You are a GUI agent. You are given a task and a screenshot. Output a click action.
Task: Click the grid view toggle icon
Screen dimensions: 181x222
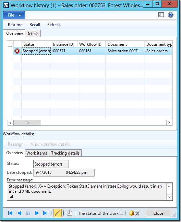click(28, 213)
